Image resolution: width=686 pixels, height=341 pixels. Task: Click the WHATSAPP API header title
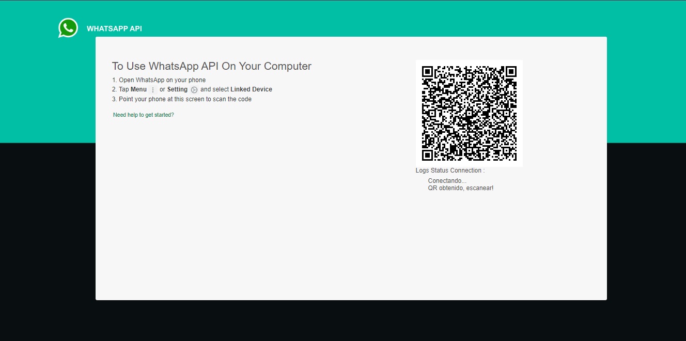point(114,29)
